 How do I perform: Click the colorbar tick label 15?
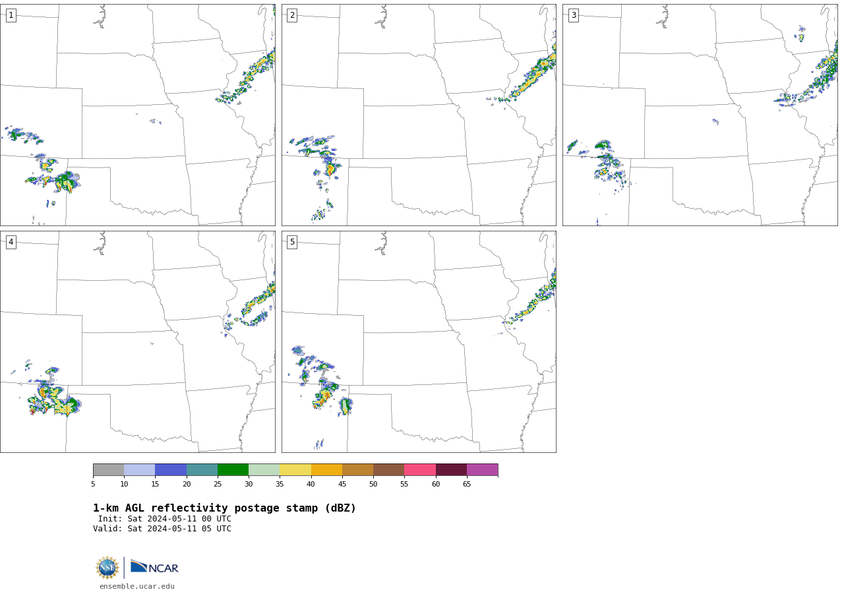click(155, 485)
